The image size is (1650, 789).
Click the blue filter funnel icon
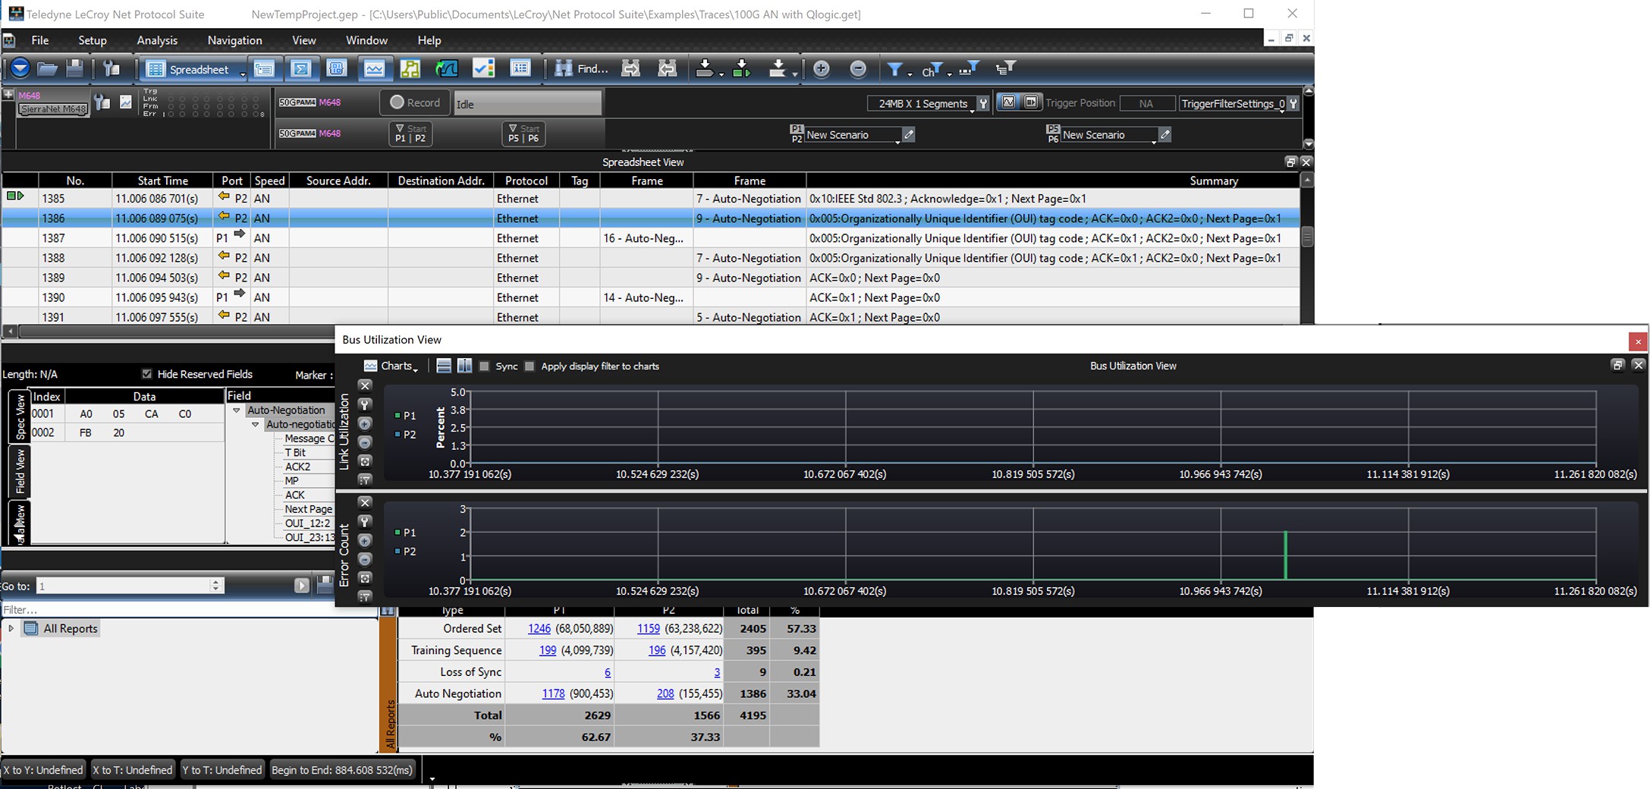(x=895, y=69)
